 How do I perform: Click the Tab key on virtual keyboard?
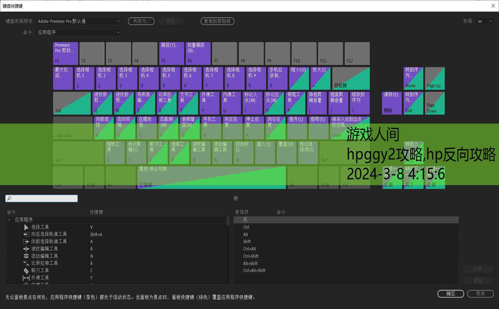[72, 103]
